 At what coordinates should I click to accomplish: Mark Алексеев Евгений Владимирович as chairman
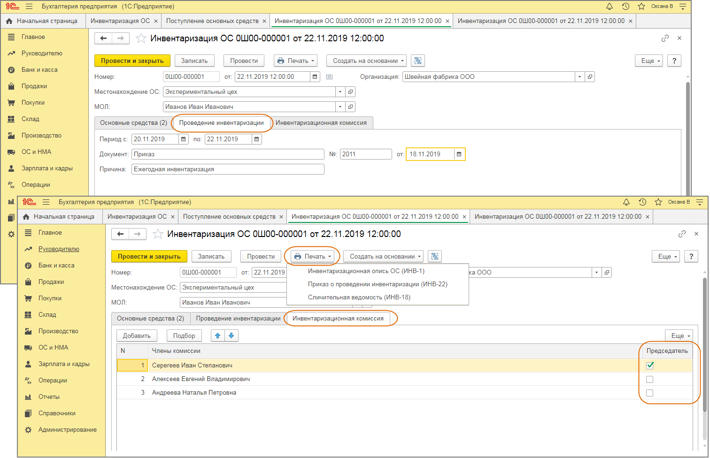click(650, 379)
